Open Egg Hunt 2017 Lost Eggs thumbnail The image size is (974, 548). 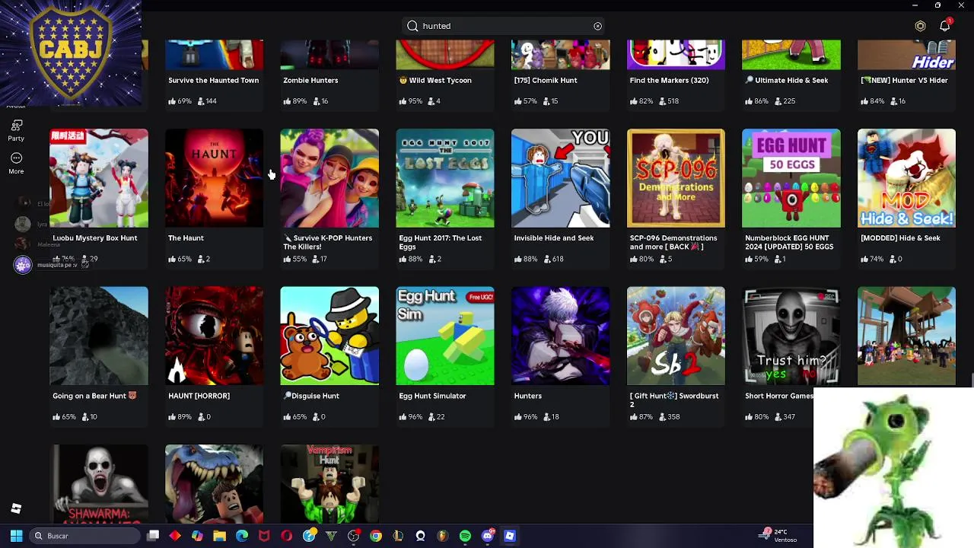point(445,178)
